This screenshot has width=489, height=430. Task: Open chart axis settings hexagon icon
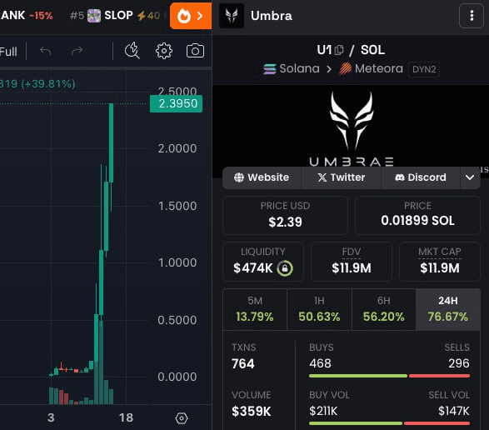click(182, 418)
